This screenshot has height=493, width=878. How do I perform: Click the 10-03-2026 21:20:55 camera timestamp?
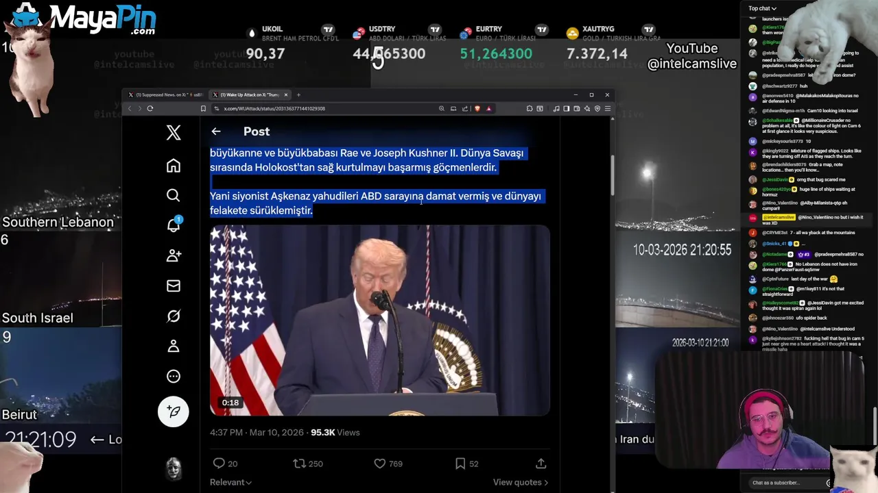[x=682, y=250]
